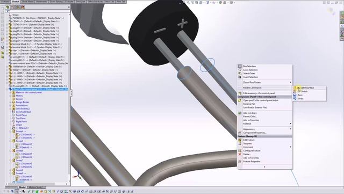Select the Sensors folder in tree

(19, 99)
